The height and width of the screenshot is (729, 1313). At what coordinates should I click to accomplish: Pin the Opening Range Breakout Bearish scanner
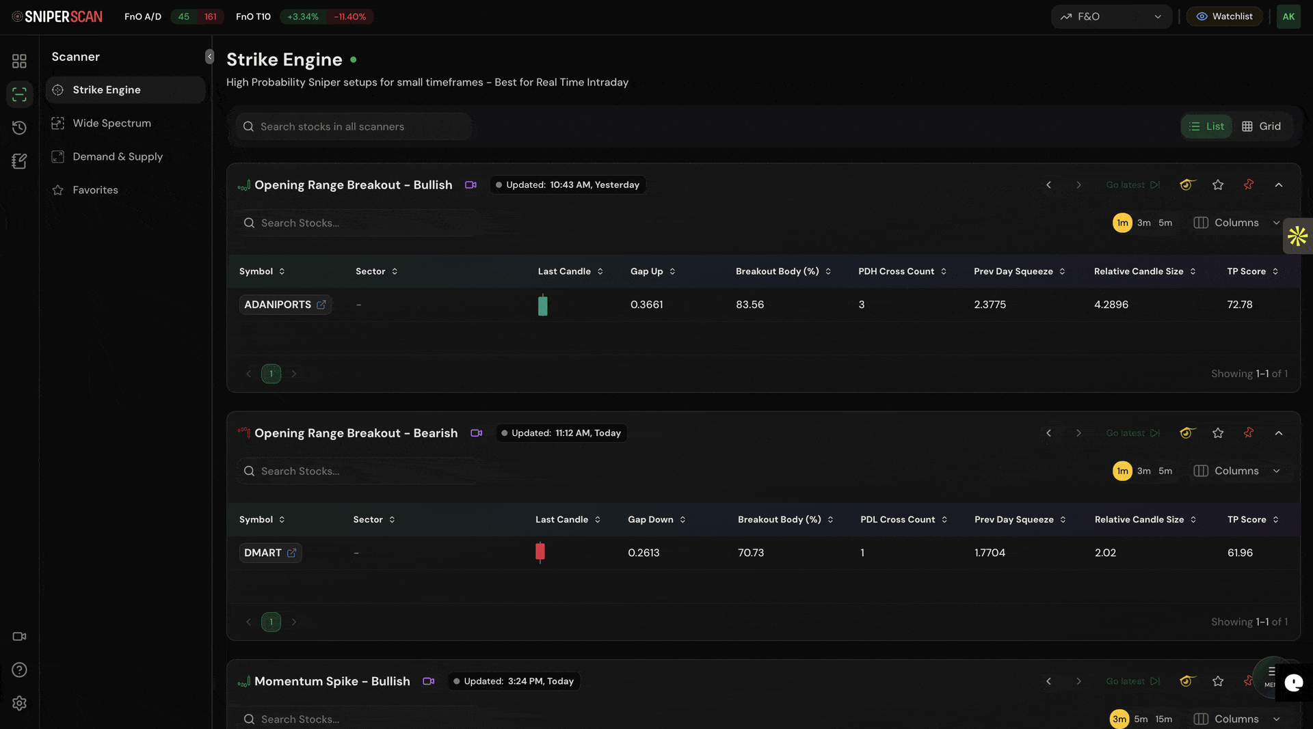pyautogui.click(x=1249, y=433)
